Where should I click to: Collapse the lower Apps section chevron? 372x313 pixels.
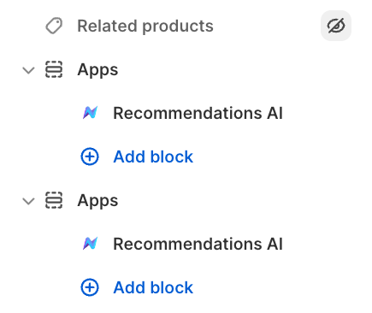coord(28,201)
